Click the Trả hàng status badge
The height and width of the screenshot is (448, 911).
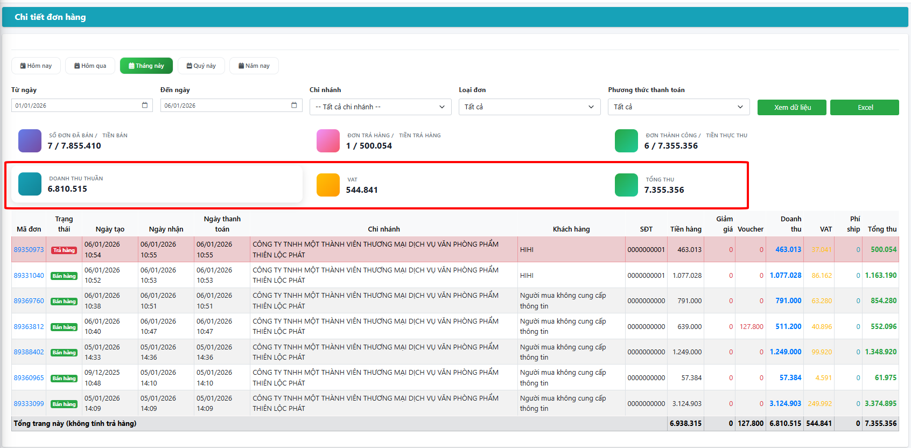64,250
